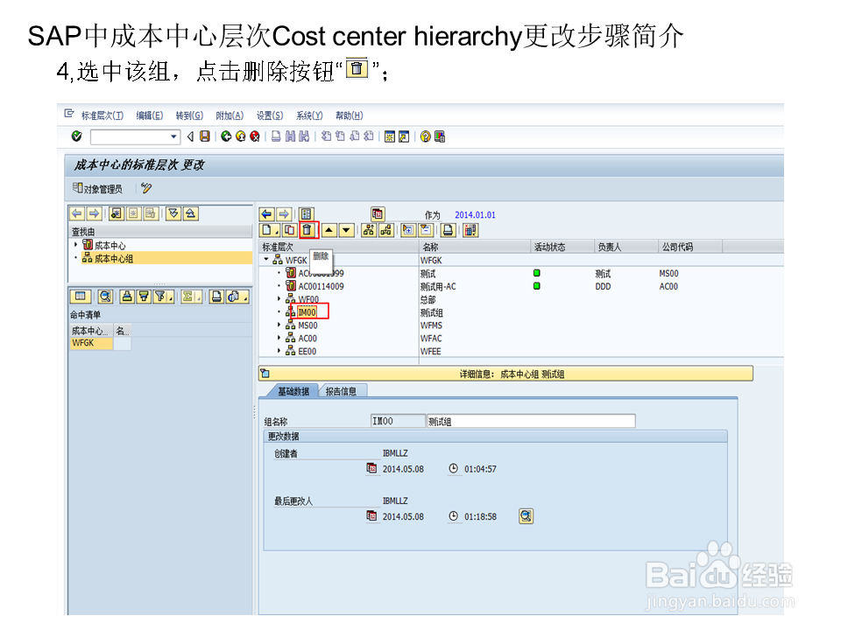Click the move-up triangle button
The height and width of the screenshot is (630, 841).
[x=329, y=230]
